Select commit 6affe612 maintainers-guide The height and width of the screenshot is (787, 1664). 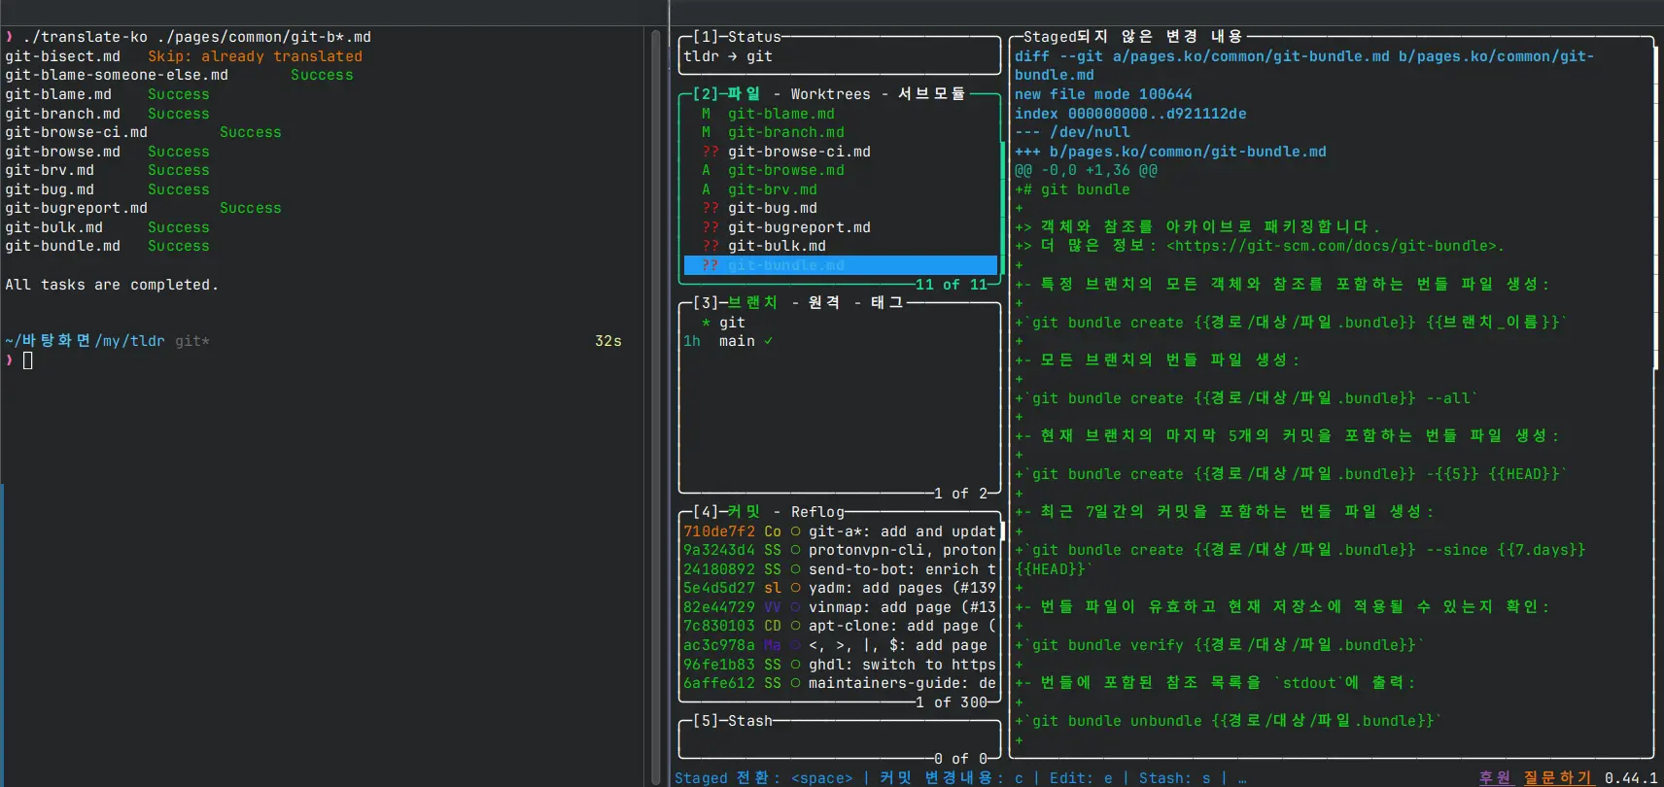point(840,683)
